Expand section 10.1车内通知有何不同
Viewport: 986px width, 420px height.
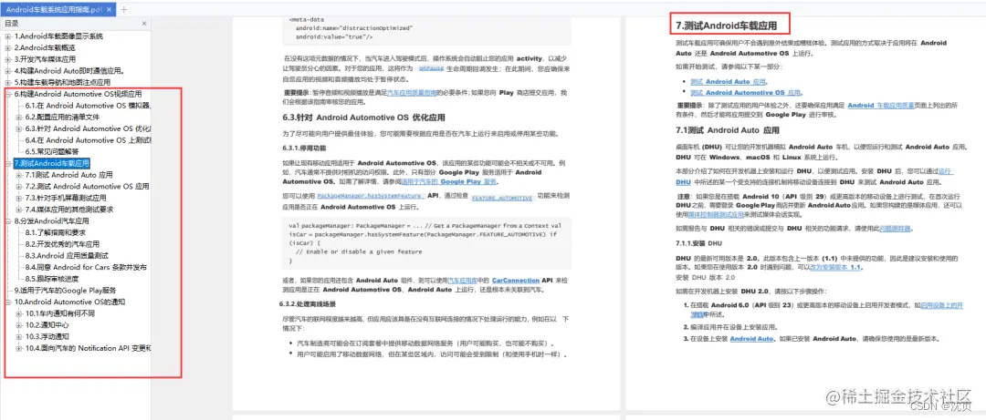pyautogui.click(x=19, y=313)
